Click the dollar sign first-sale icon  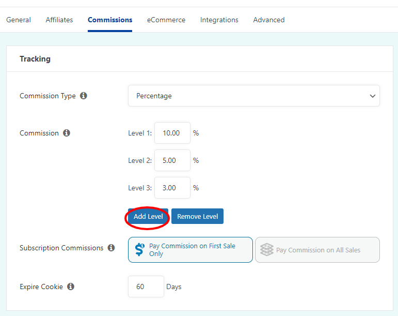point(139,250)
